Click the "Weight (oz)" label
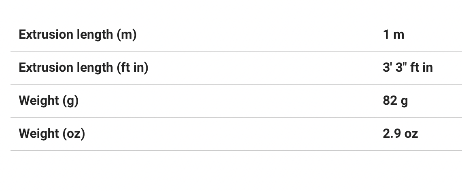 [x=52, y=134]
